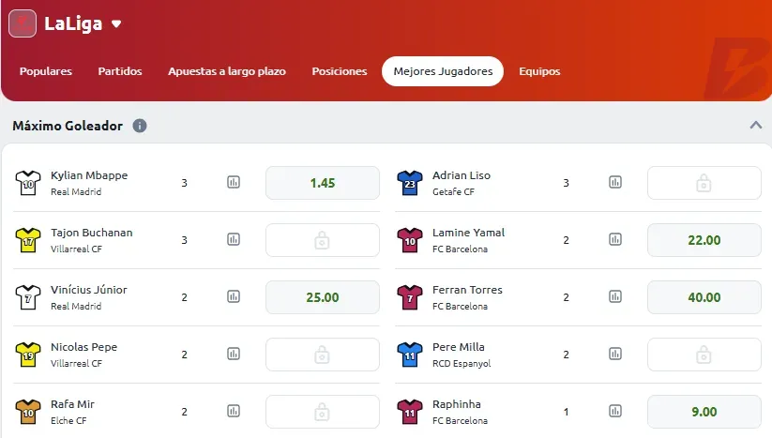Switch to the Partidos tab
Screen dimensions: 772x438
(120, 71)
